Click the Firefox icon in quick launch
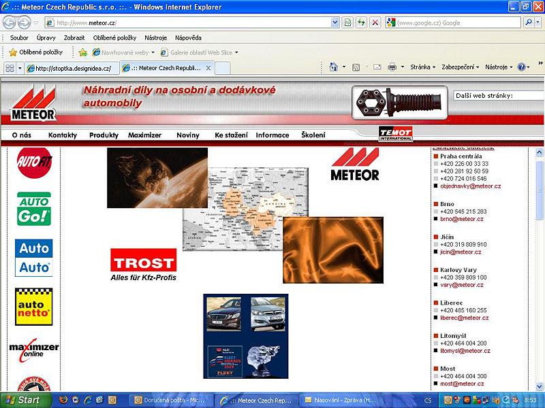545x408 pixels. point(63,400)
